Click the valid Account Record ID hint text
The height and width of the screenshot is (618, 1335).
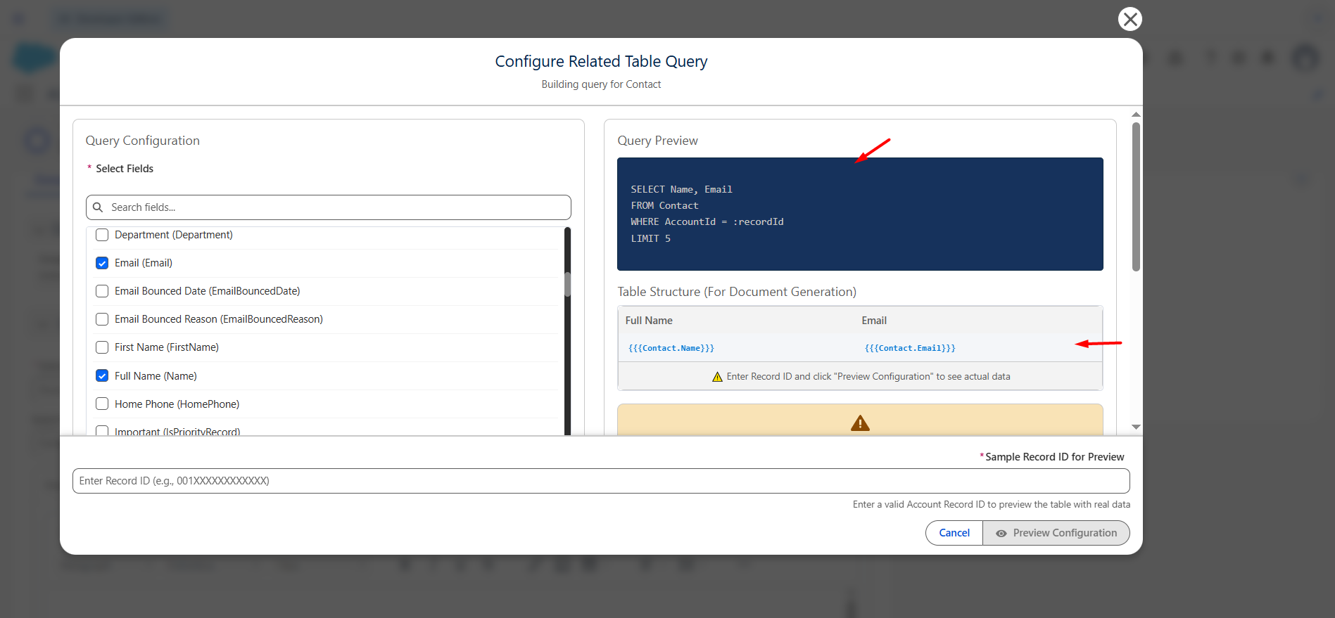(x=992, y=505)
